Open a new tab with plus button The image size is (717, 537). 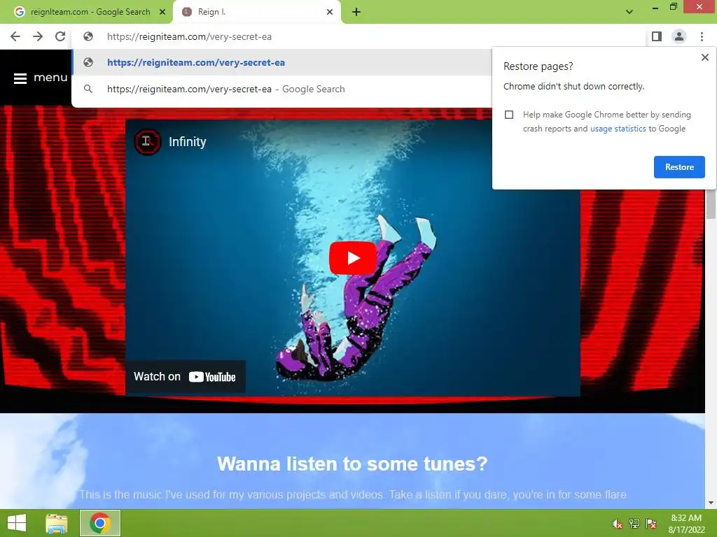point(356,13)
